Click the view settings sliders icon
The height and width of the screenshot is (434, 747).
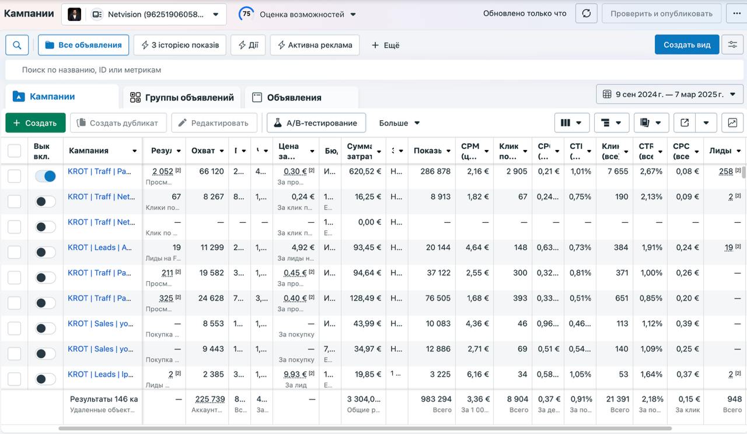732,45
